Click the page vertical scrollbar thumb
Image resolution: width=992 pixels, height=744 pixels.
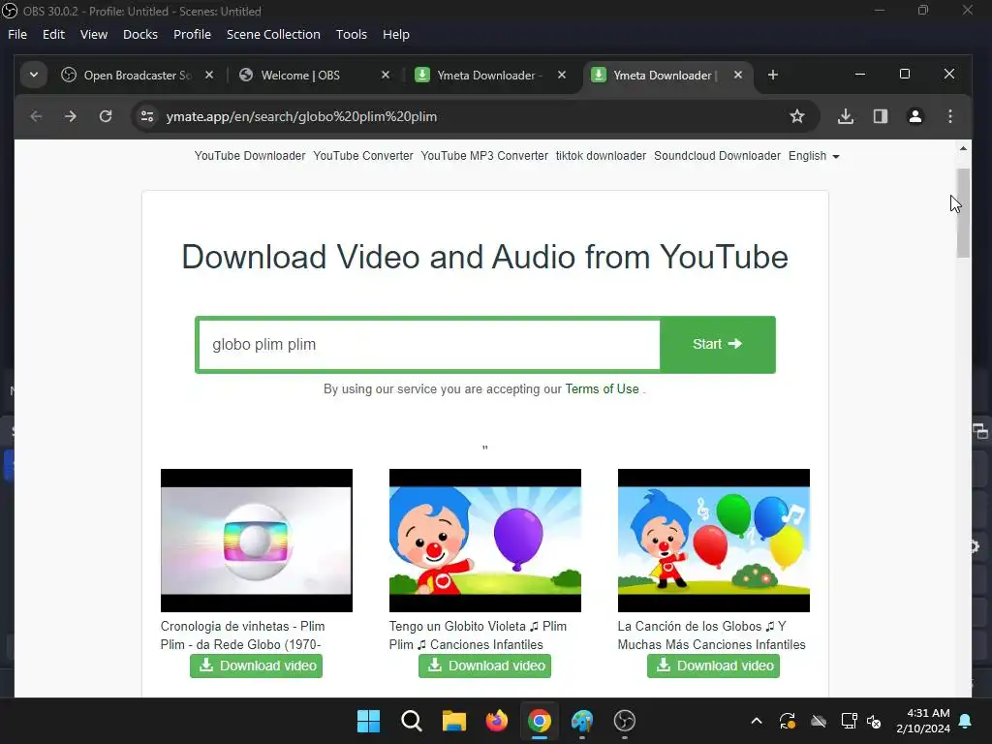[x=963, y=213]
